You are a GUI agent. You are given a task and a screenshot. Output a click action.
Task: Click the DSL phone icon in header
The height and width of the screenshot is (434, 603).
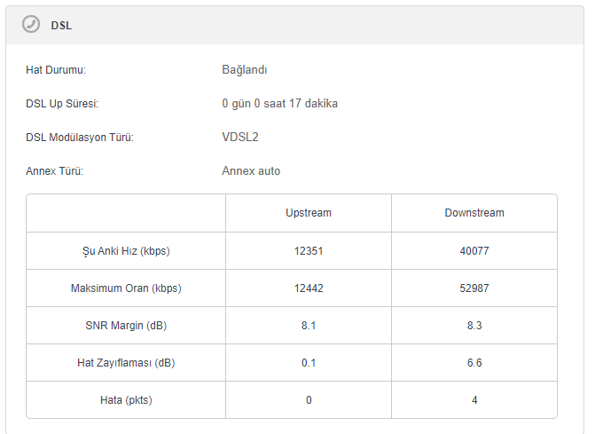click(30, 25)
